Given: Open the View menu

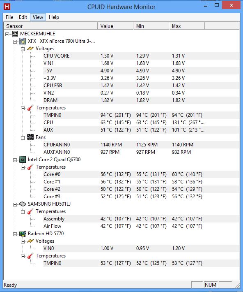Looking at the screenshot, I should pos(38,17).
